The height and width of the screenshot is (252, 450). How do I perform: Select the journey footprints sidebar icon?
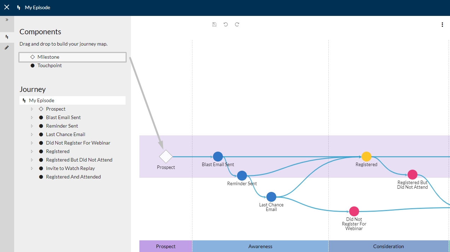(x=7, y=37)
